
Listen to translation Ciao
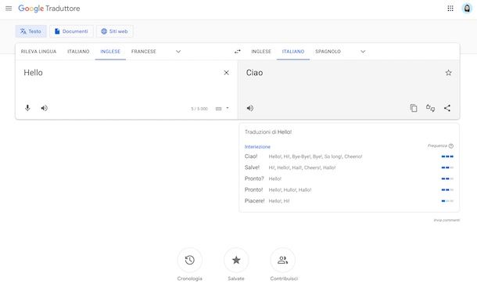(250, 108)
